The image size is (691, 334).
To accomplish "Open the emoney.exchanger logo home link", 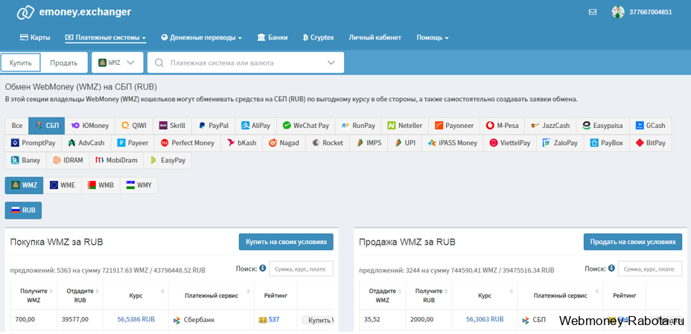I will [74, 13].
